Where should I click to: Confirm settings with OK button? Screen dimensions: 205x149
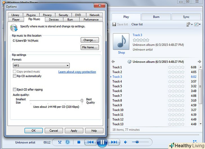coord(34,131)
